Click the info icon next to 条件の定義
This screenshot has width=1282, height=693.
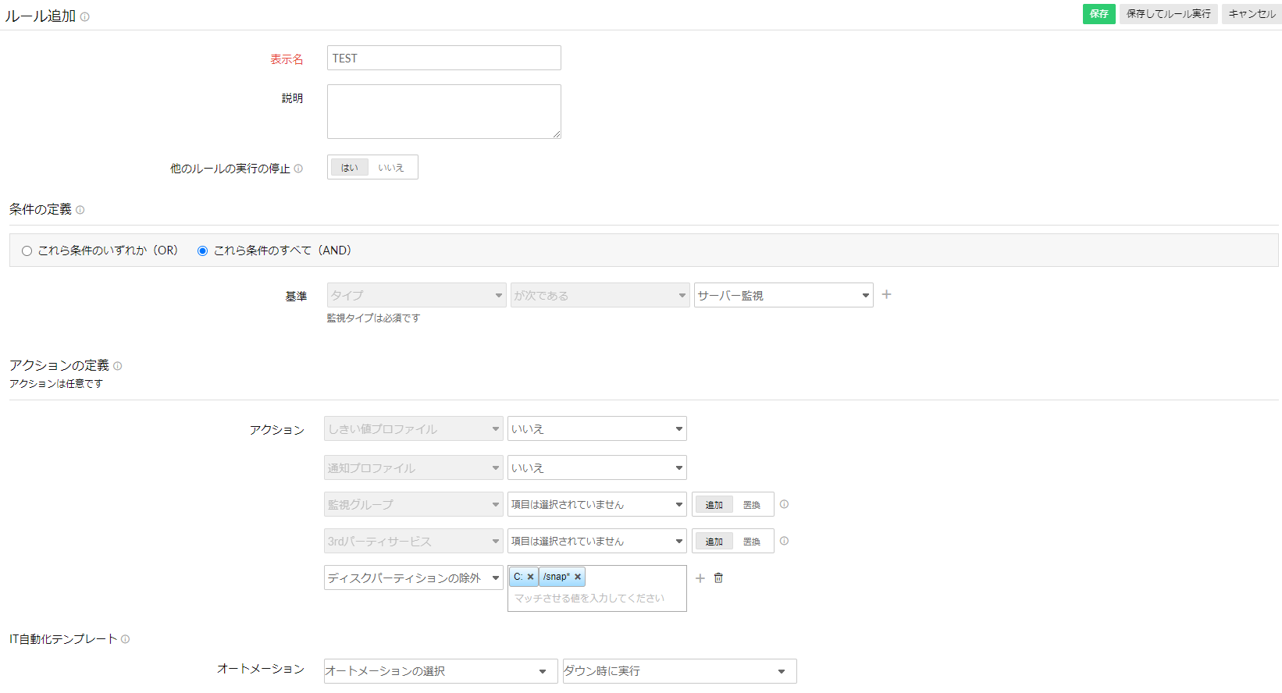pos(80,210)
